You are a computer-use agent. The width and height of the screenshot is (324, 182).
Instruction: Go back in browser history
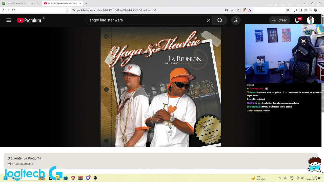(x=3, y=10)
